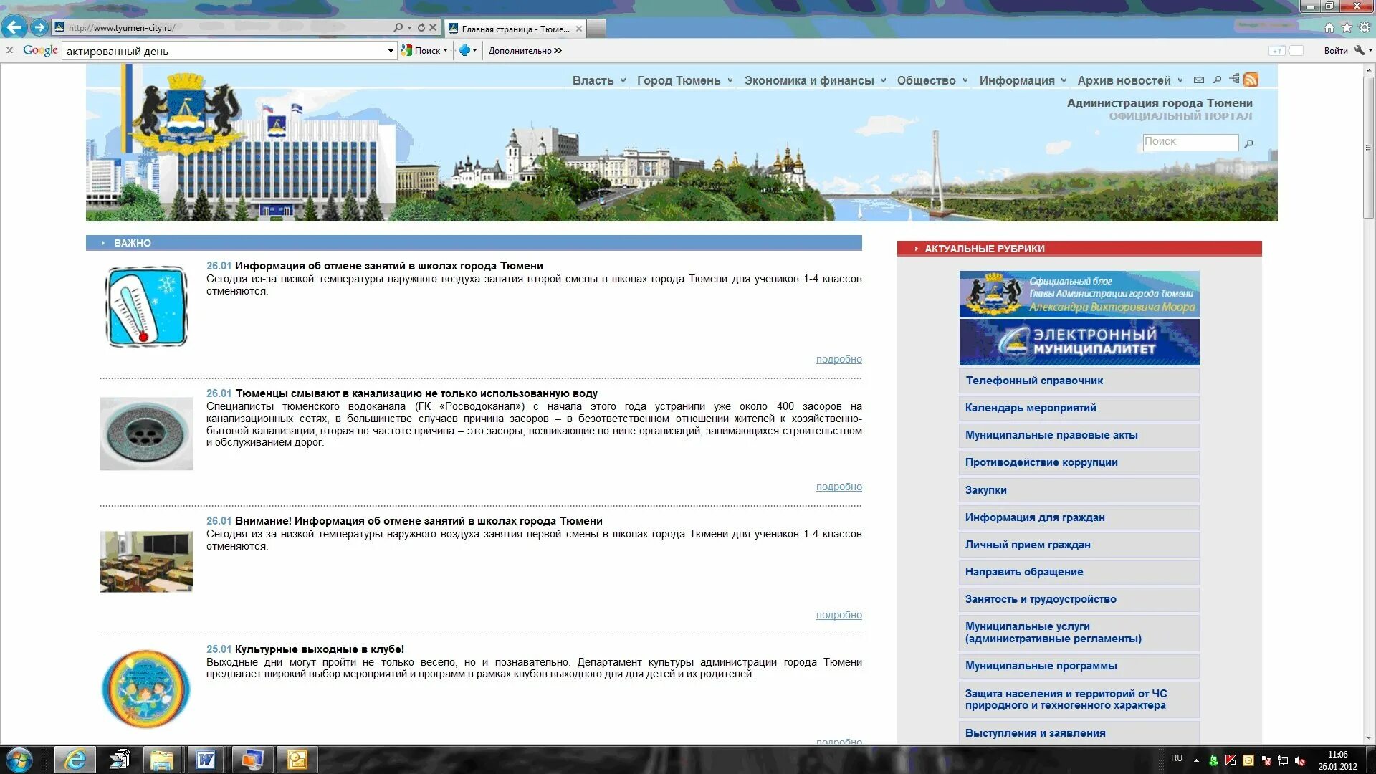Click Google toolbar 'Поиск' button
The width and height of the screenshot is (1376, 774).
coord(424,50)
